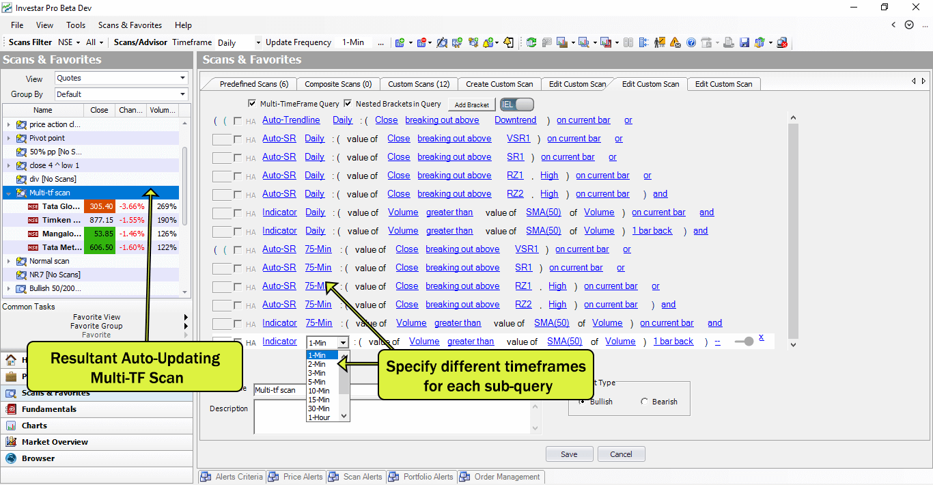Click the floppy disk save icon

coord(744,42)
